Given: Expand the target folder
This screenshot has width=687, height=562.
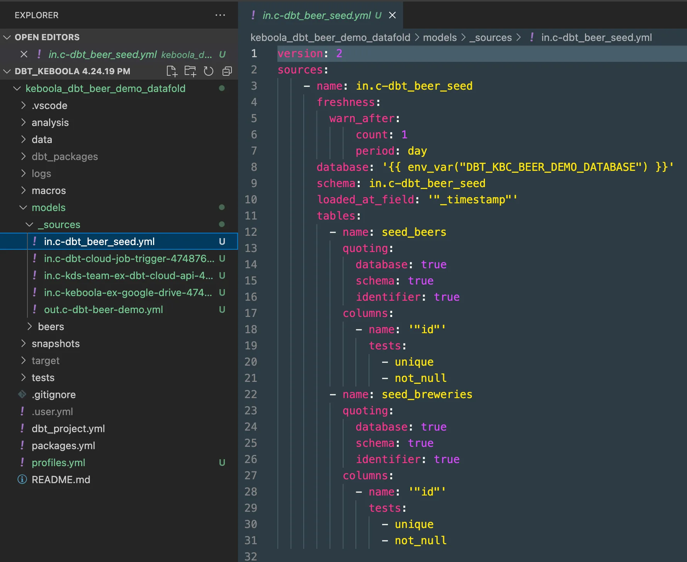Looking at the screenshot, I should [x=24, y=361].
